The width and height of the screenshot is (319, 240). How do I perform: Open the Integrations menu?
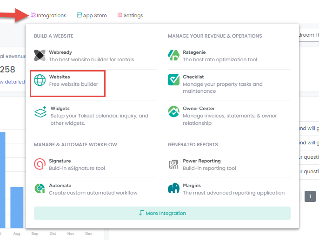pyautogui.click(x=48, y=15)
